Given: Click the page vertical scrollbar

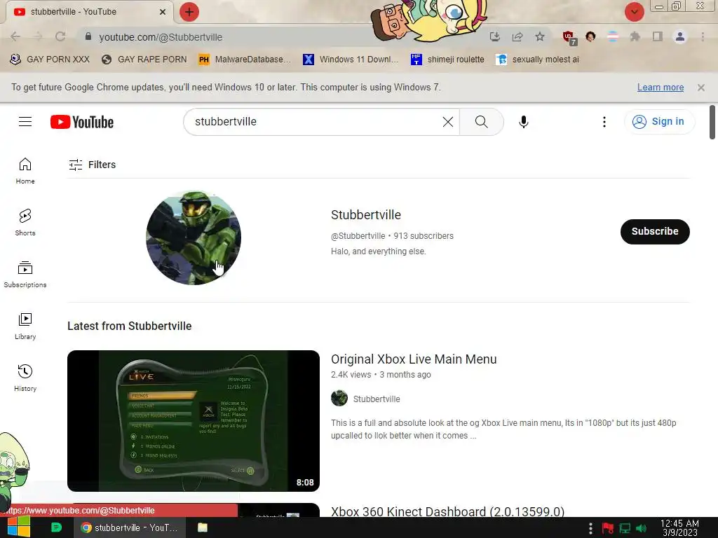Looking at the screenshot, I should (712, 122).
